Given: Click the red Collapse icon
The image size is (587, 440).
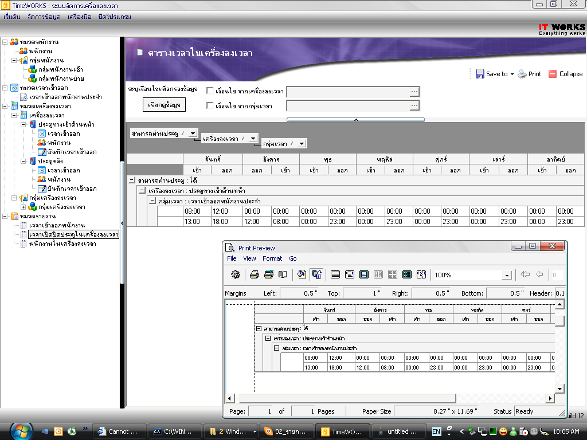Looking at the screenshot, I should [x=553, y=74].
